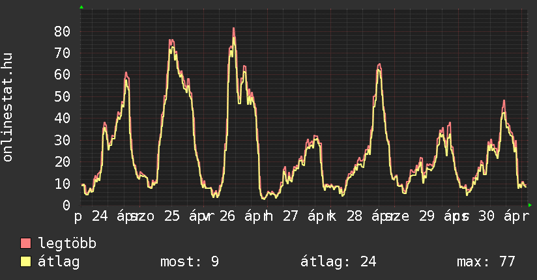Click the 20 label on the y-axis
Viewport: 537px width, 280px height.
click(x=62, y=161)
